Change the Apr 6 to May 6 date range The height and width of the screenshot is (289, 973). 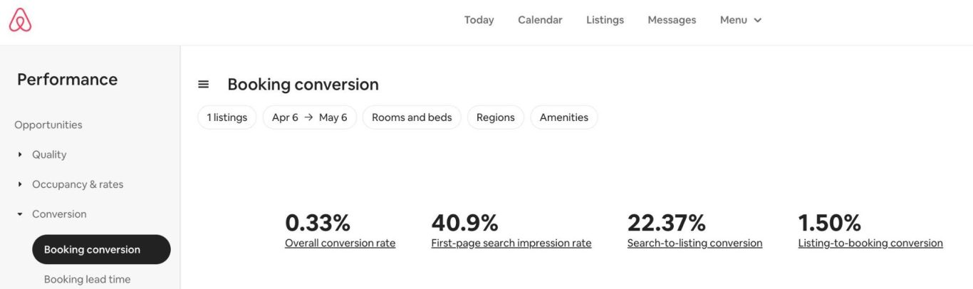coord(309,117)
